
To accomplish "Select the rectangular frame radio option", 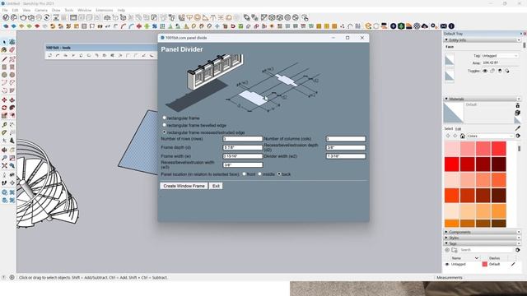I will 165,118.
